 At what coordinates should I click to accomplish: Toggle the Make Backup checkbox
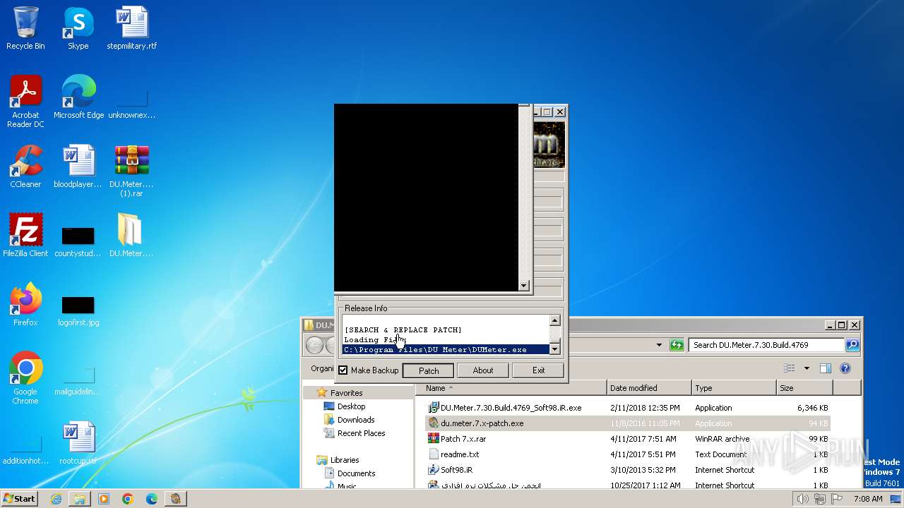tap(343, 370)
